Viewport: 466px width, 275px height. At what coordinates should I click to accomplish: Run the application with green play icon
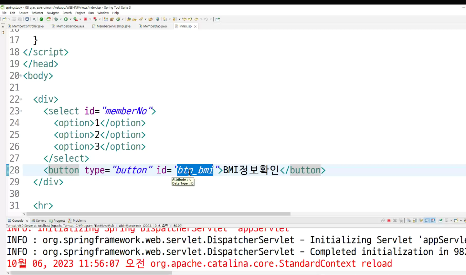click(x=66, y=19)
